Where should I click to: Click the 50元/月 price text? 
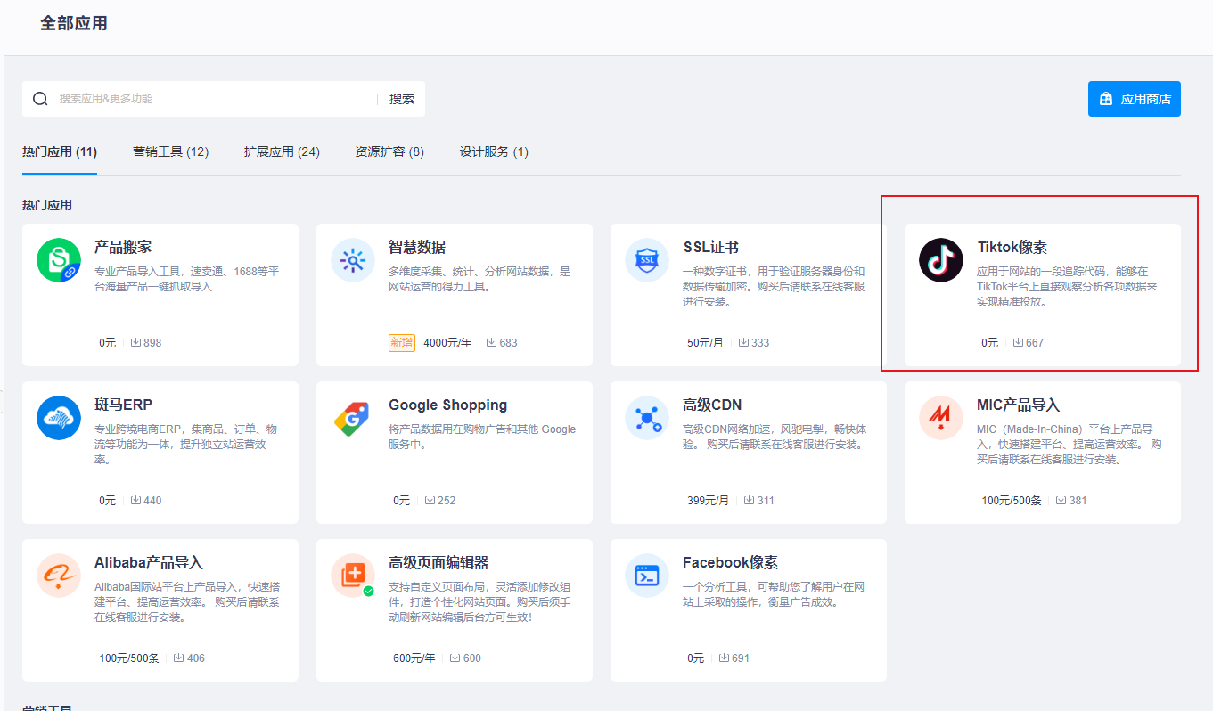pyautogui.click(x=703, y=342)
